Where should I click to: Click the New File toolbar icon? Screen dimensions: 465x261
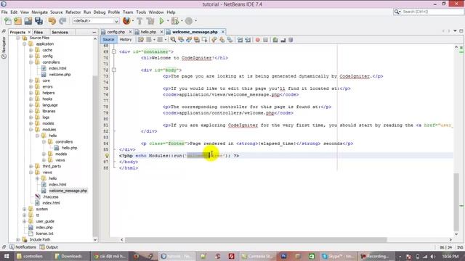coord(8,21)
